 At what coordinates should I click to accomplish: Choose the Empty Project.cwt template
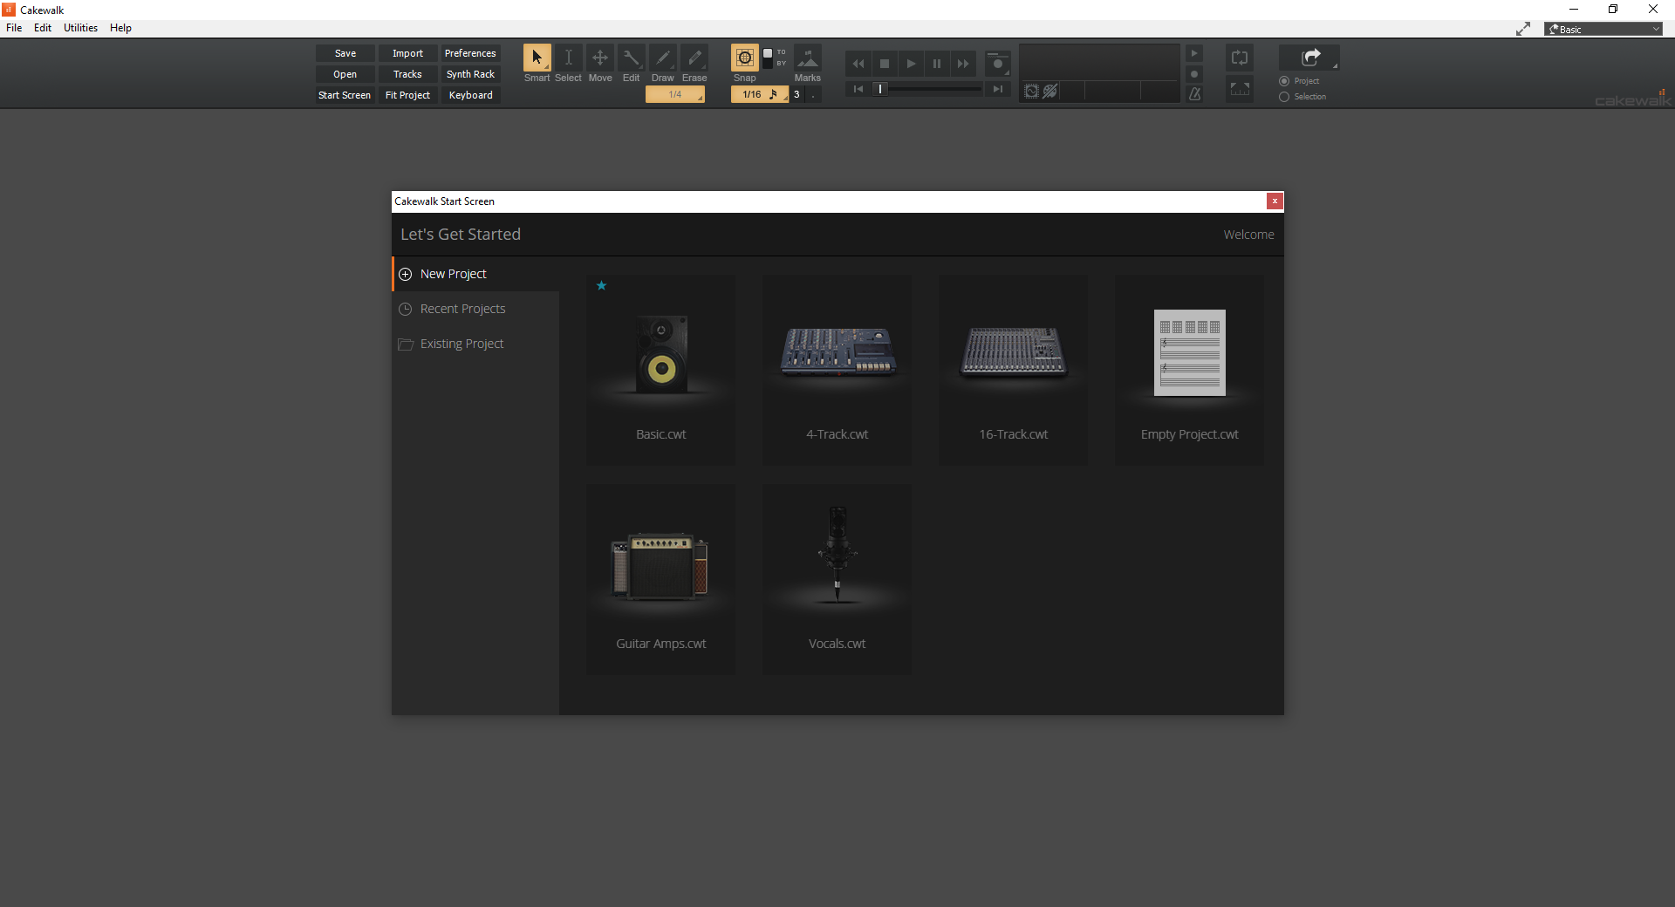point(1189,370)
